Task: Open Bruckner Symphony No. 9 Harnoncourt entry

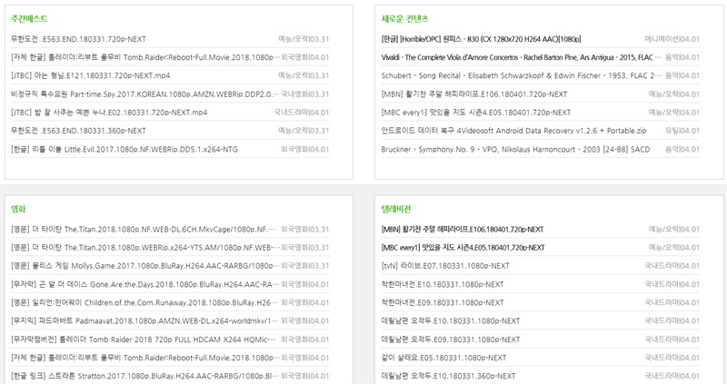Action: (515, 149)
